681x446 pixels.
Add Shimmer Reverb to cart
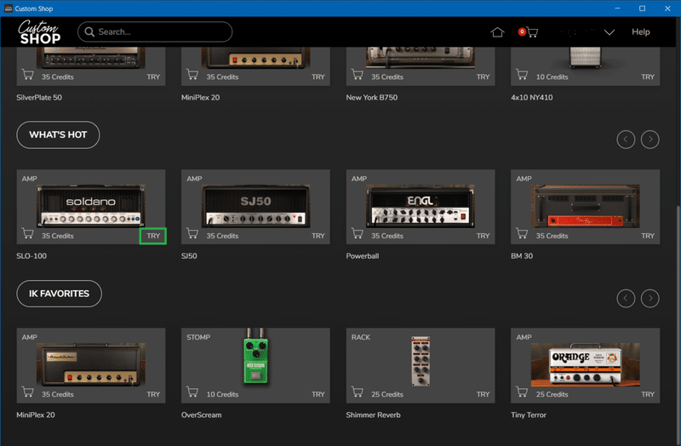[x=358, y=392]
